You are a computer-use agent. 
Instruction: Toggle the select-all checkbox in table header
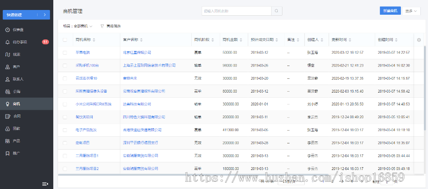click(x=65, y=40)
